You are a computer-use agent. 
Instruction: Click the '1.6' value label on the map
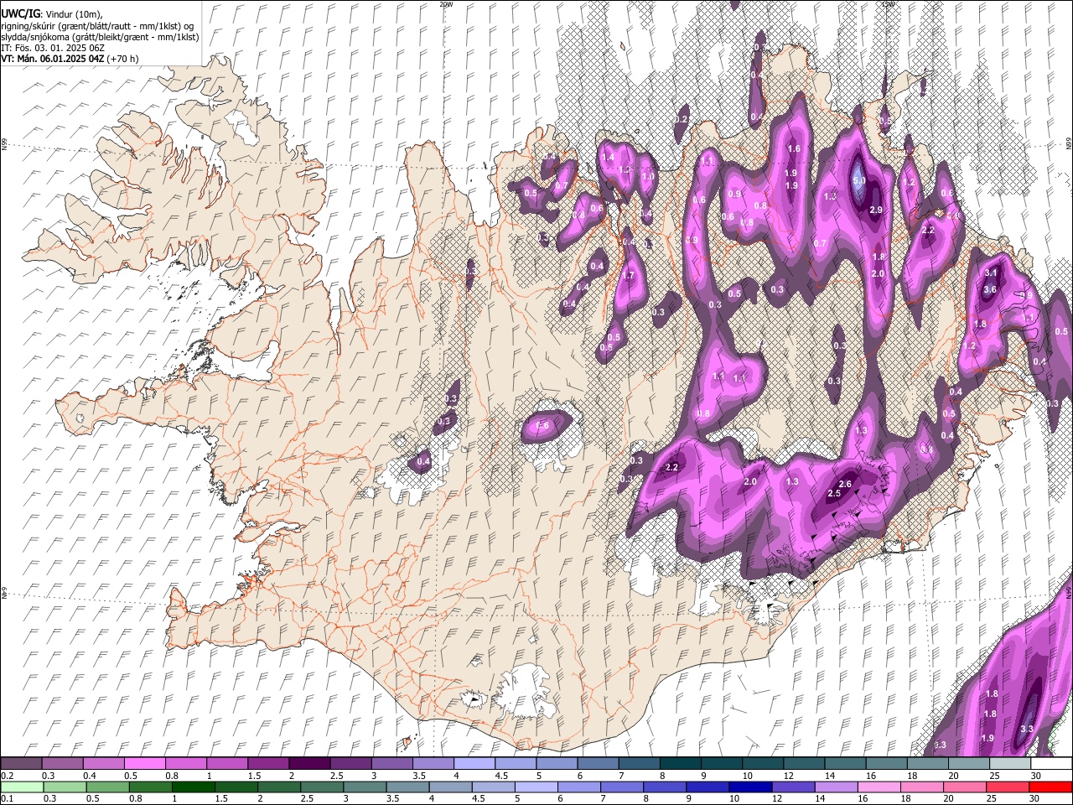(794, 148)
